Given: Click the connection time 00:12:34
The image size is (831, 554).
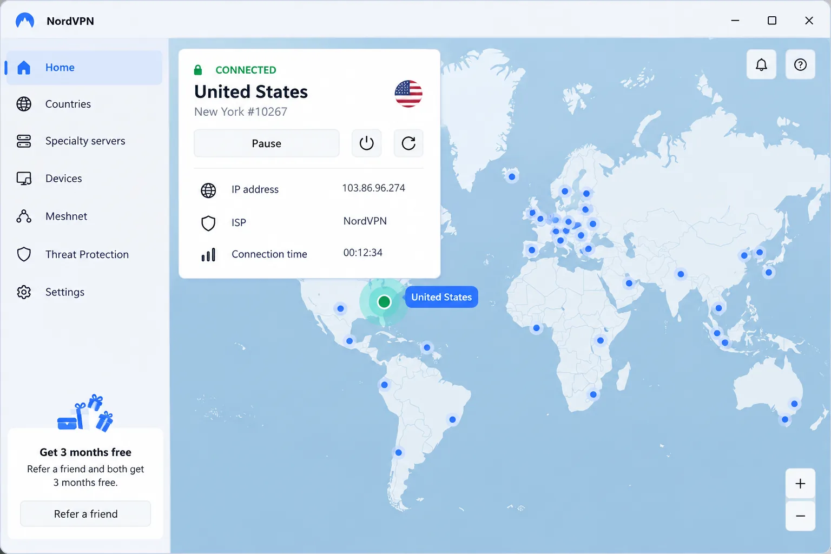Looking at the screenshot, I should (x=362, y=253).
